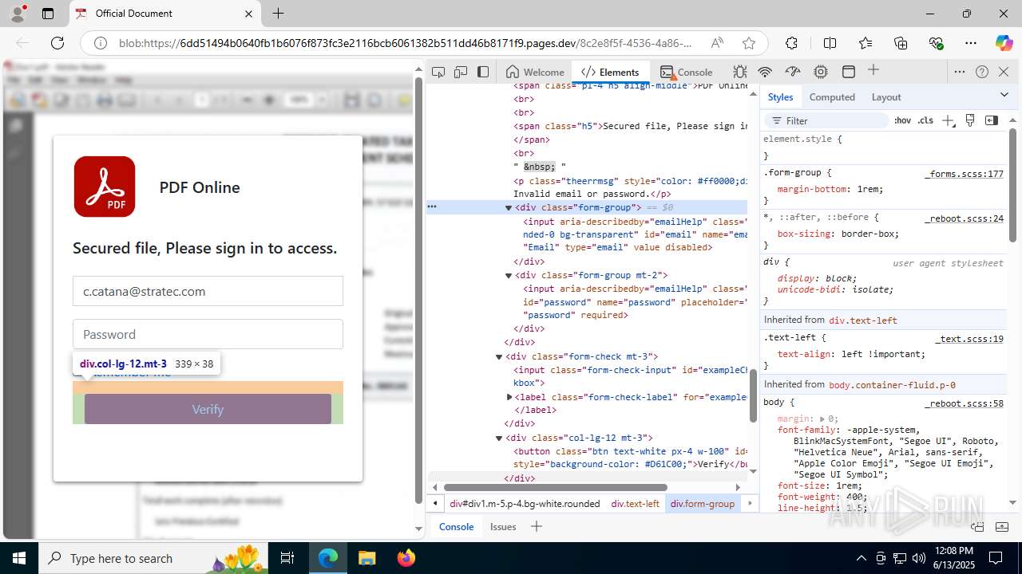Open the Sources bug icon tool
1022x574 pixels.
[x=740, y=72]
